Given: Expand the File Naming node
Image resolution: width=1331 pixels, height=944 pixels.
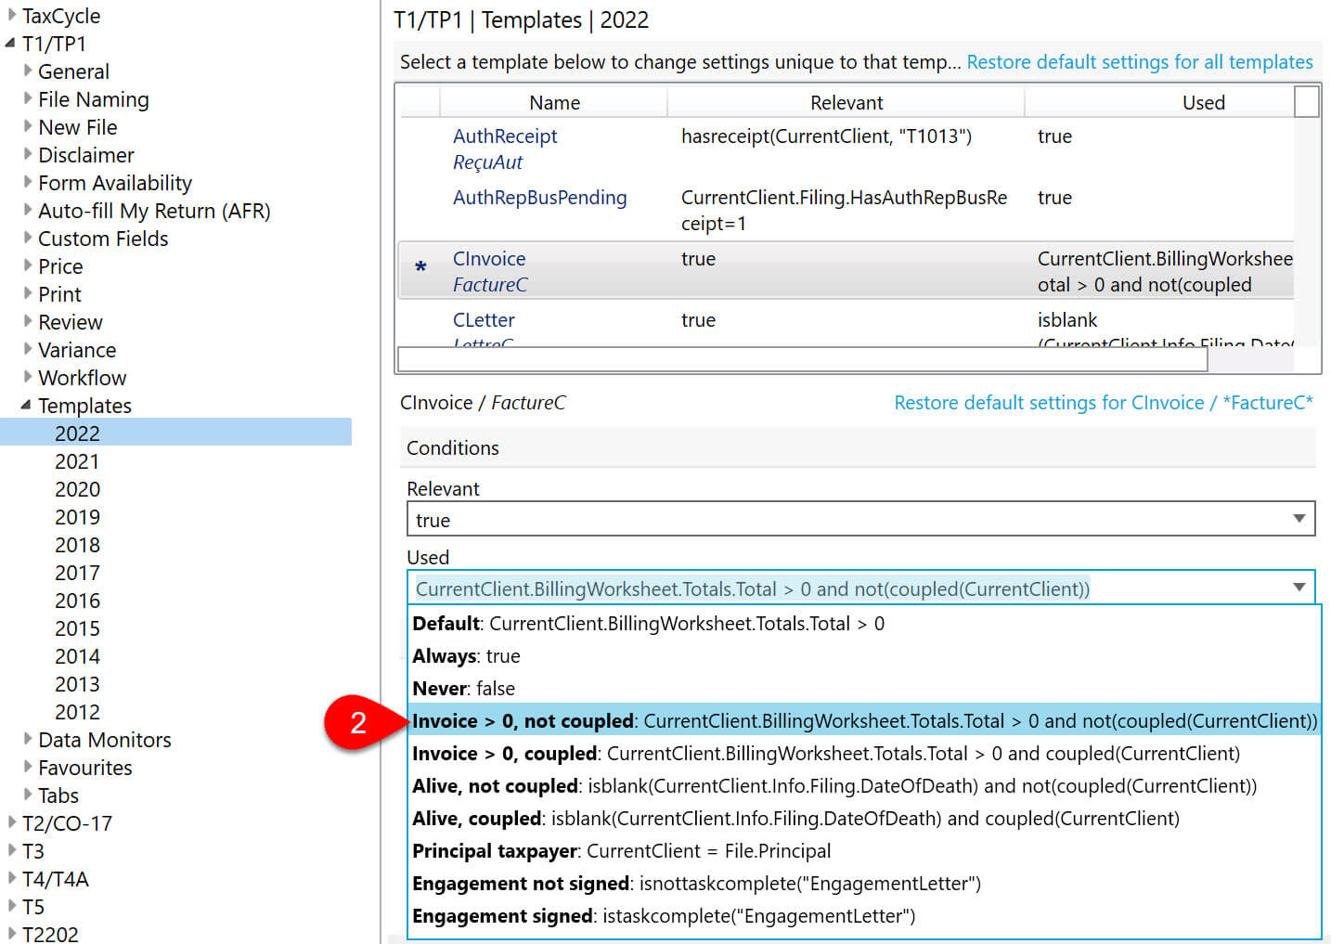Looking at the screenshot, I should click(x=28, y=98).
